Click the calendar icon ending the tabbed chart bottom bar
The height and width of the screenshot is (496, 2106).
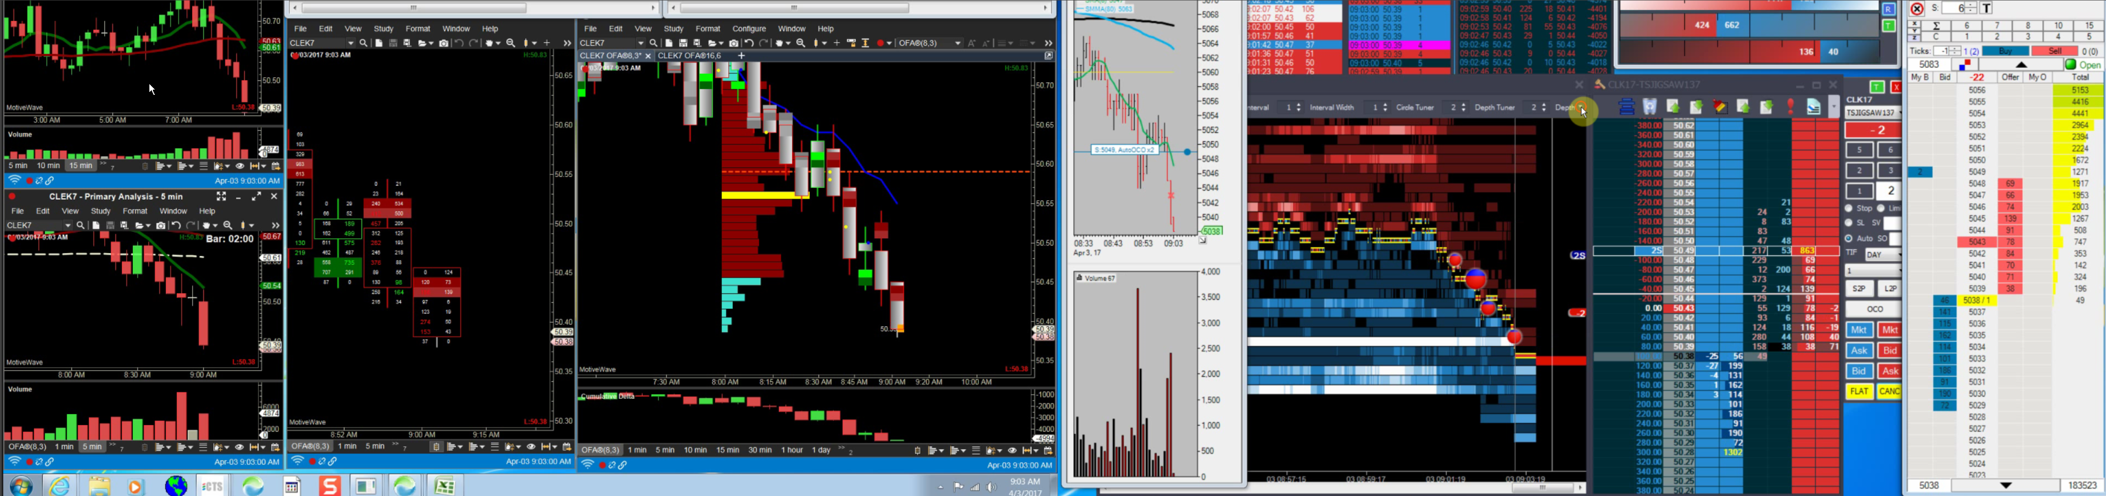tap(1049, 450)
